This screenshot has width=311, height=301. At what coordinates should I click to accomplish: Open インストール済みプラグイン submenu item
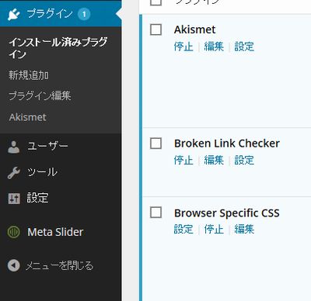click(58, 48)
